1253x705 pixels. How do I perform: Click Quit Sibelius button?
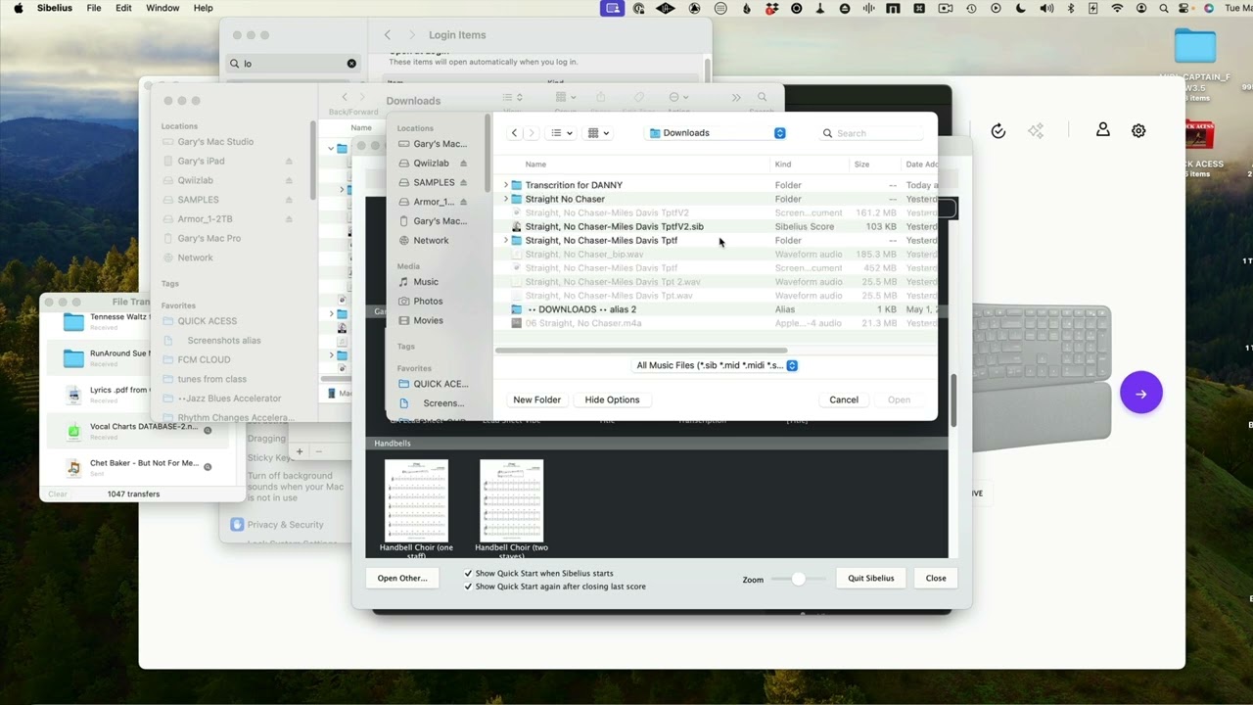click(x=870, y=578)
